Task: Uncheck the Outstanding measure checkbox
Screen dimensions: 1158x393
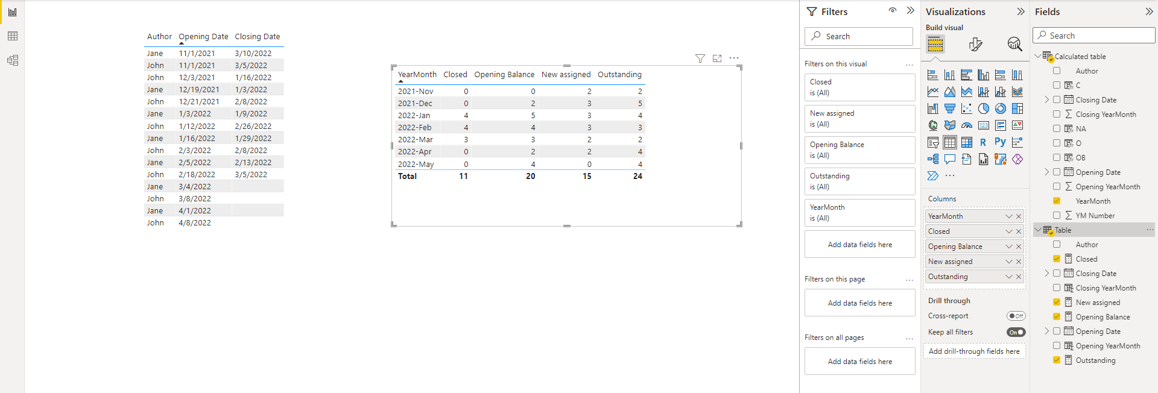Action: tap(1057, 360)
